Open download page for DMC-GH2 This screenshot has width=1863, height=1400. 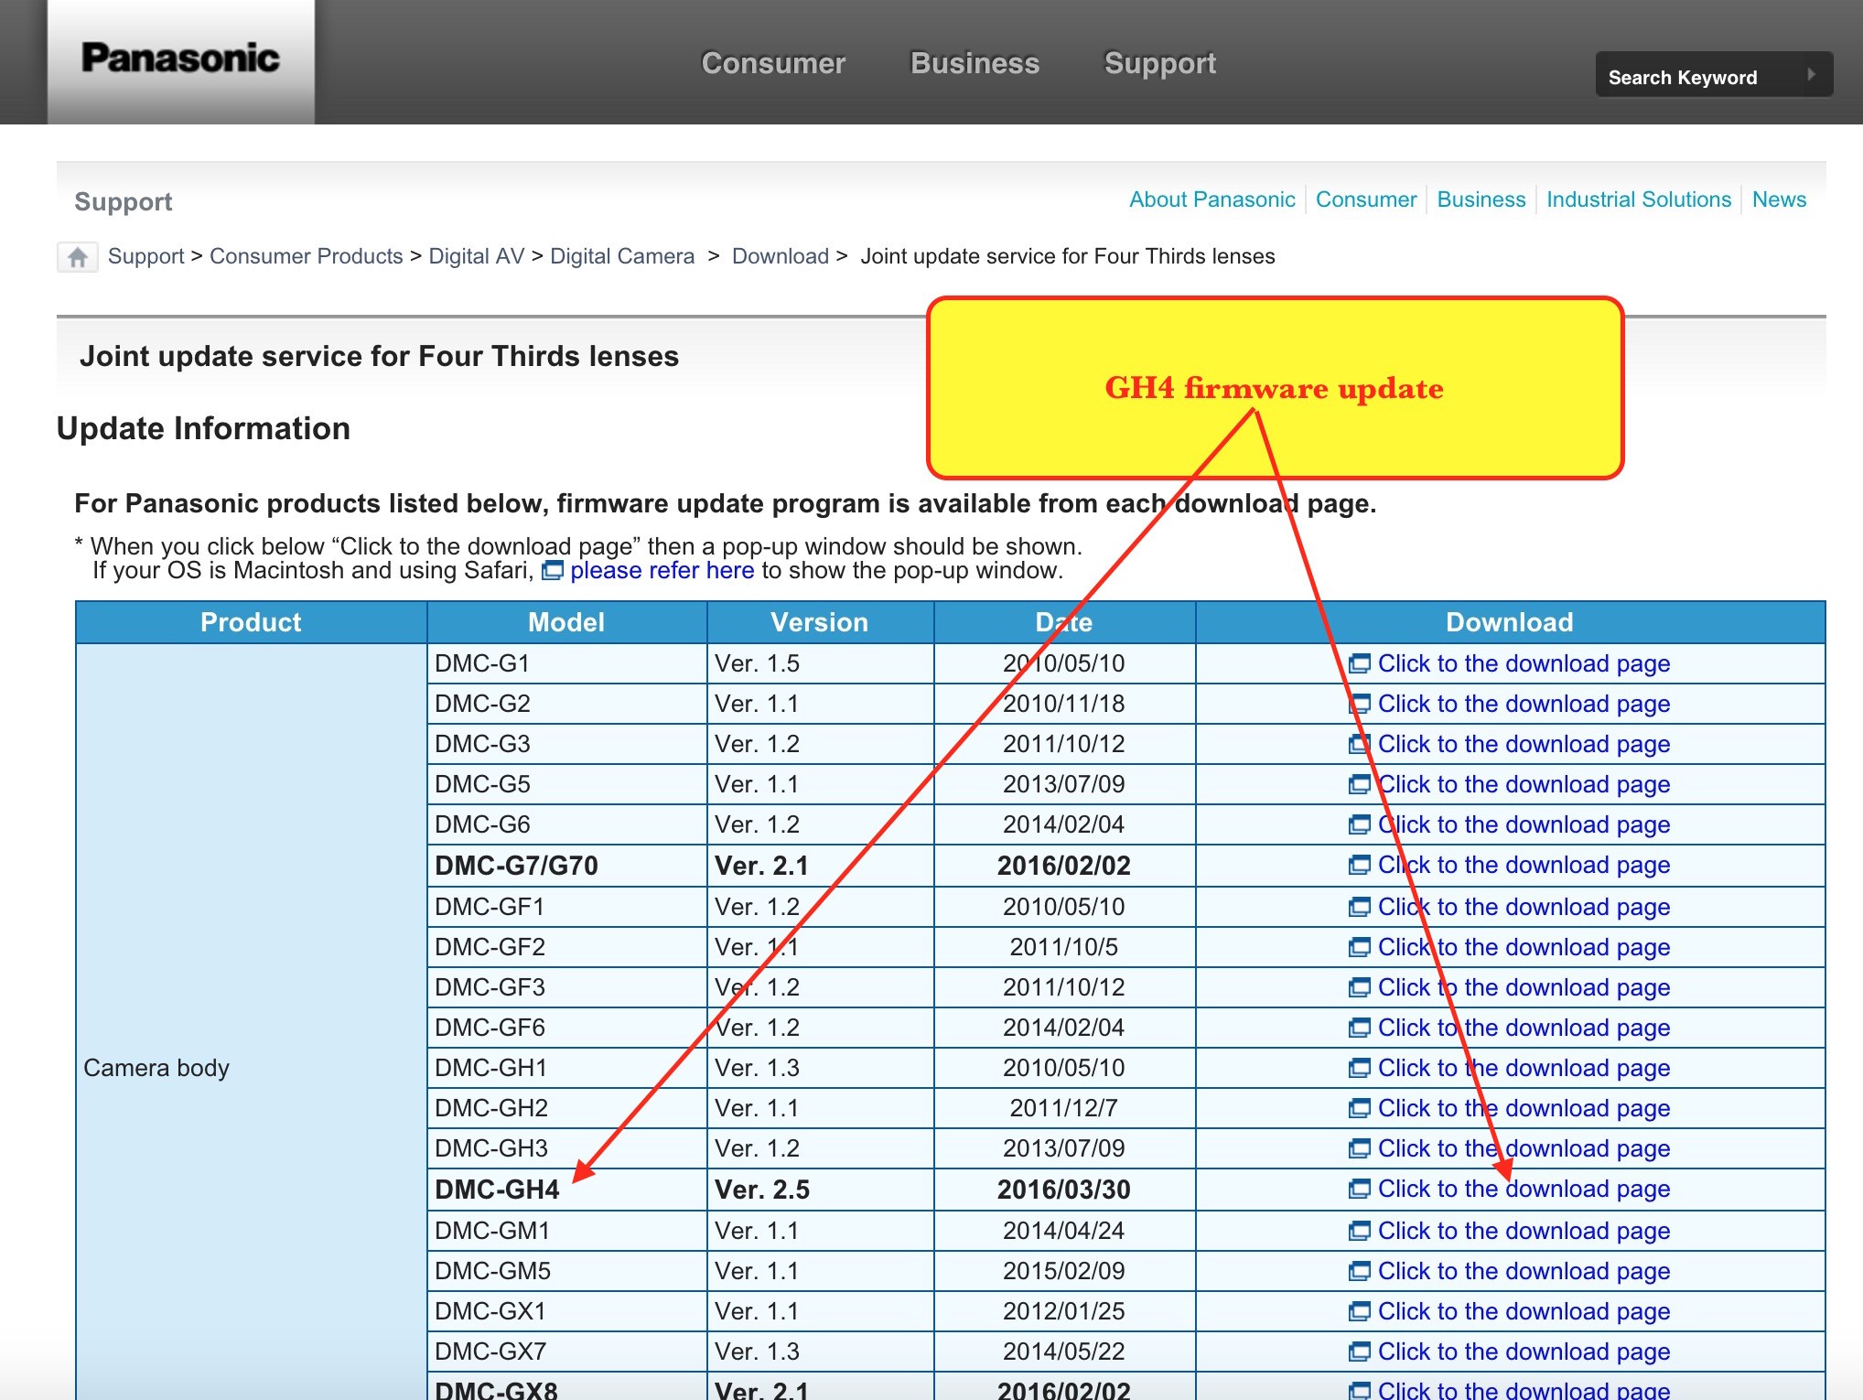pyautogui.click(x=1524, y=1109)
